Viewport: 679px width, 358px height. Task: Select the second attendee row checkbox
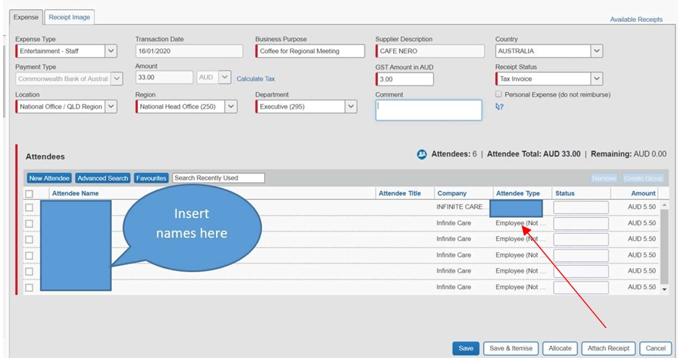tap(29, 223)
